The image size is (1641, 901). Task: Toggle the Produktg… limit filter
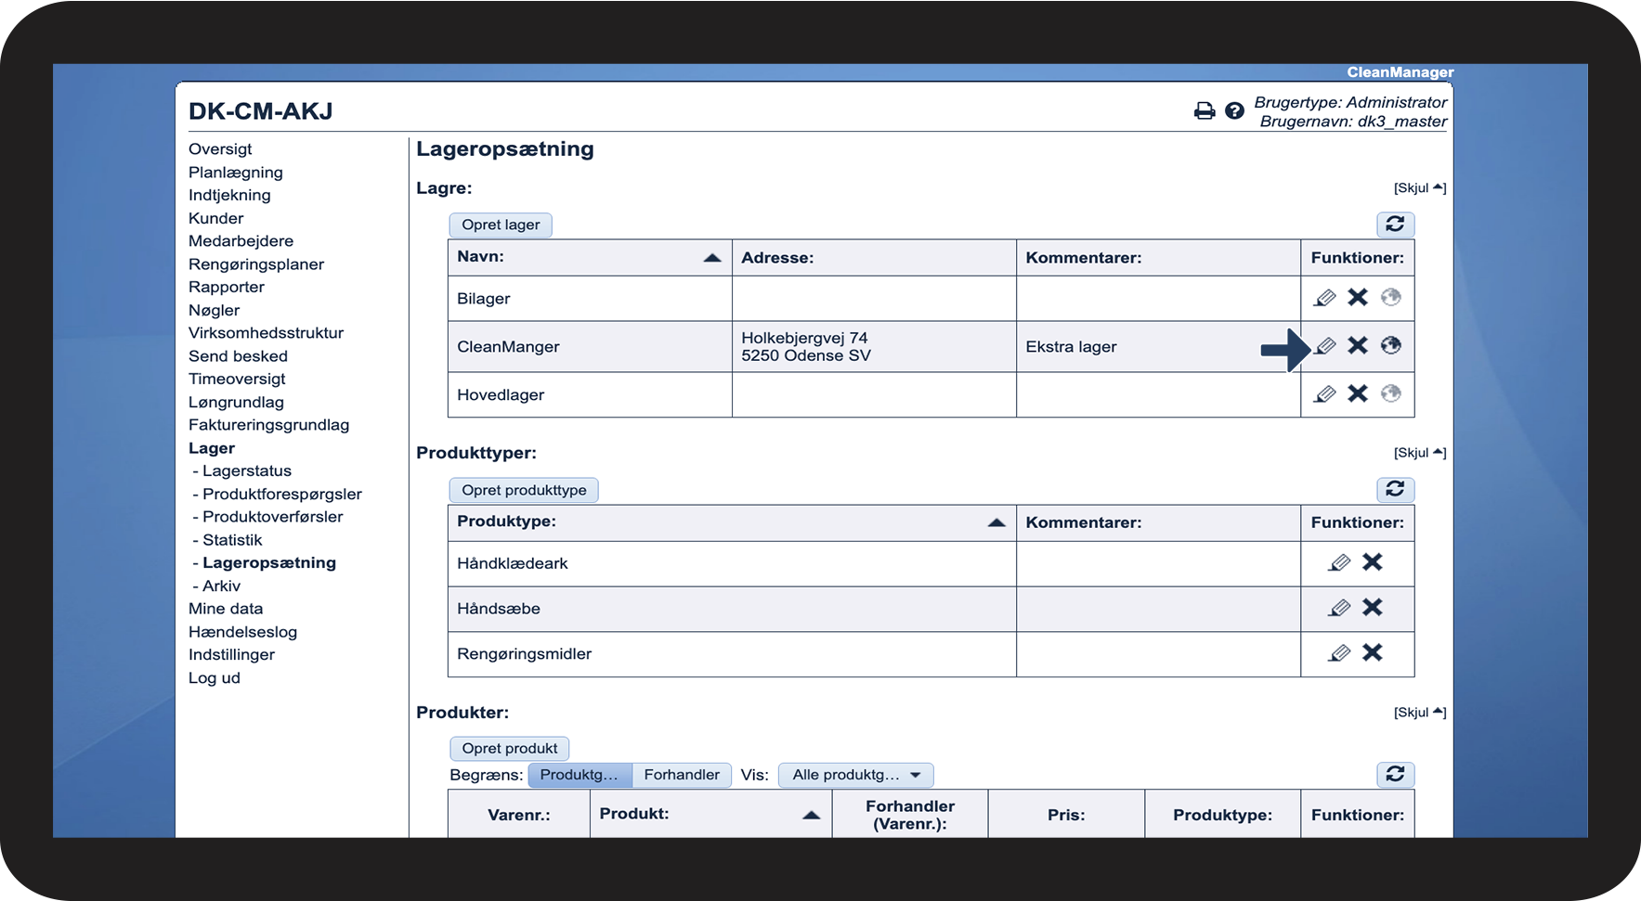click(x=580, y=775)
